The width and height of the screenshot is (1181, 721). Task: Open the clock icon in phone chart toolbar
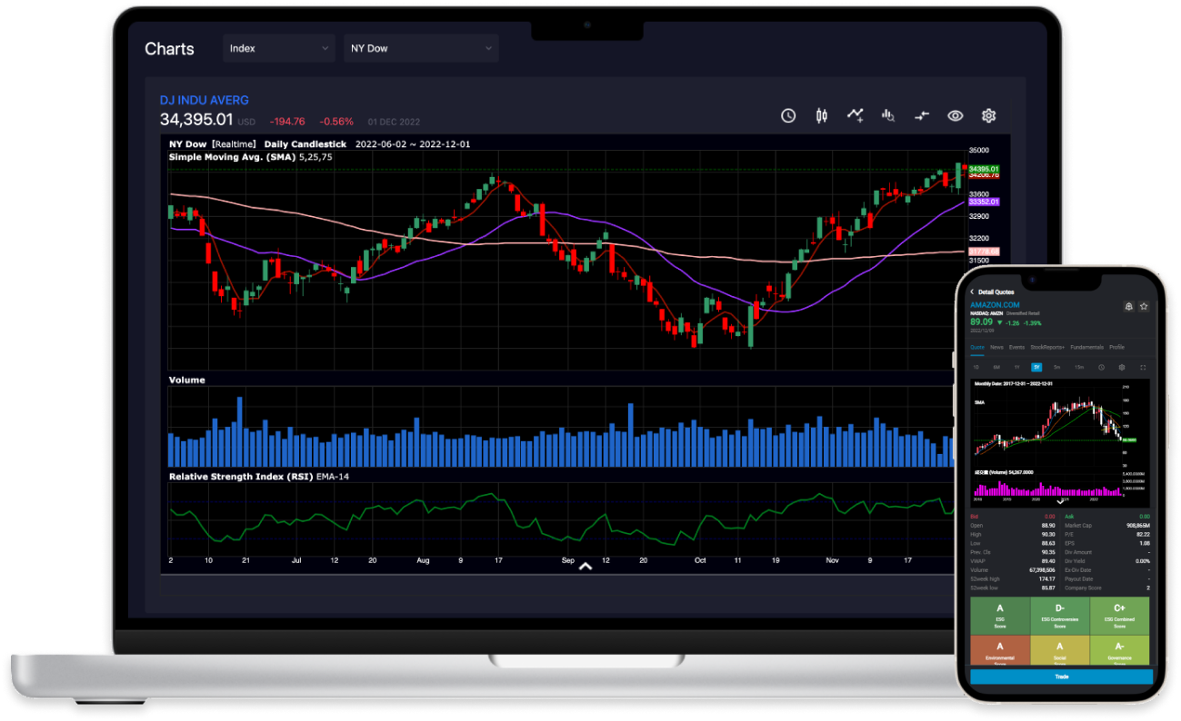coord(1101,368)
